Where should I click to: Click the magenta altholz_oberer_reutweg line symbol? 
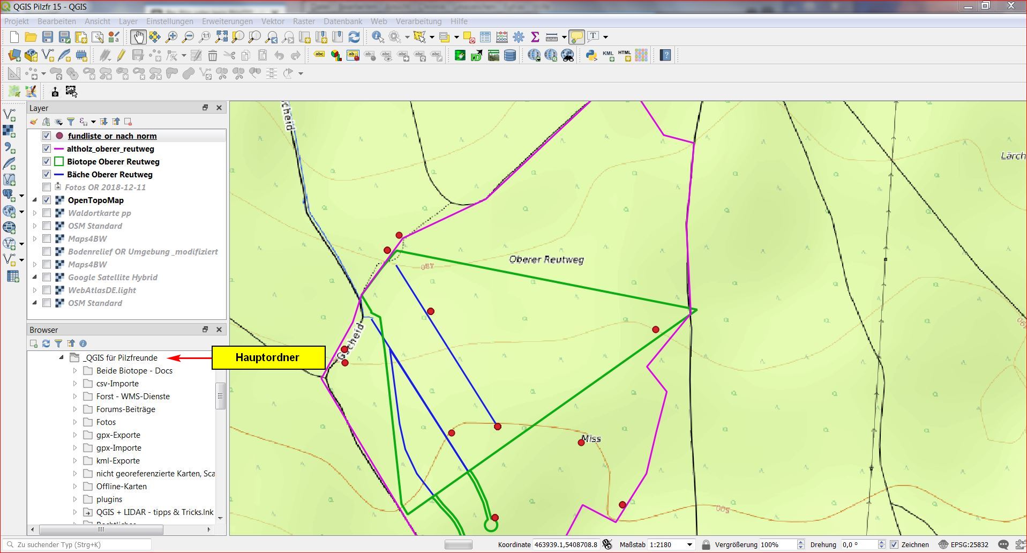(59, 149)
